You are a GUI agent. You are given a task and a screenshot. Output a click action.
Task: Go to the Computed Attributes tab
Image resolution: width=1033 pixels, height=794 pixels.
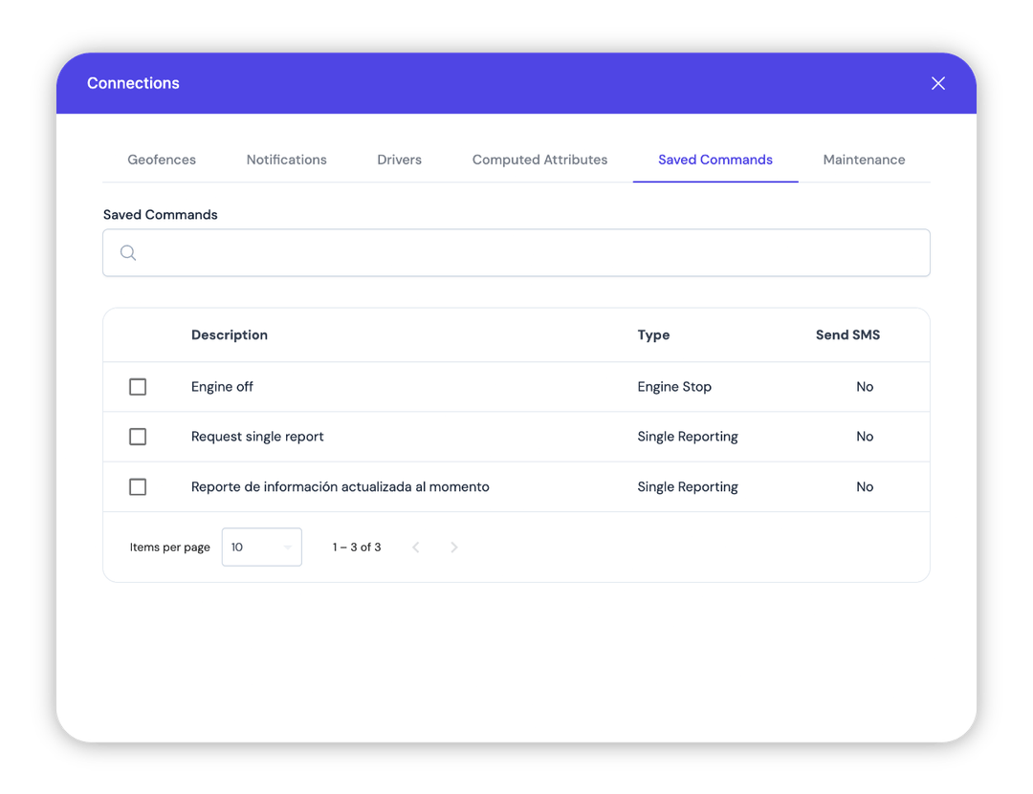tap(539, 160)
